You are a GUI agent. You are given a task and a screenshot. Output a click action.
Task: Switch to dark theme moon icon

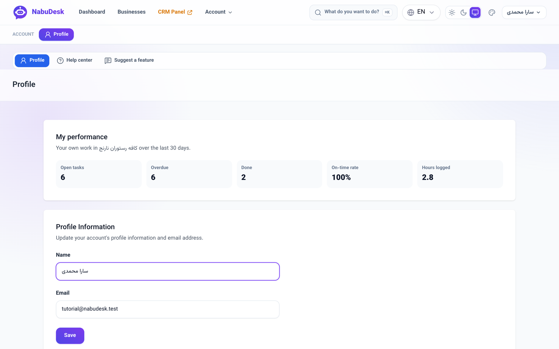point(463,12)
